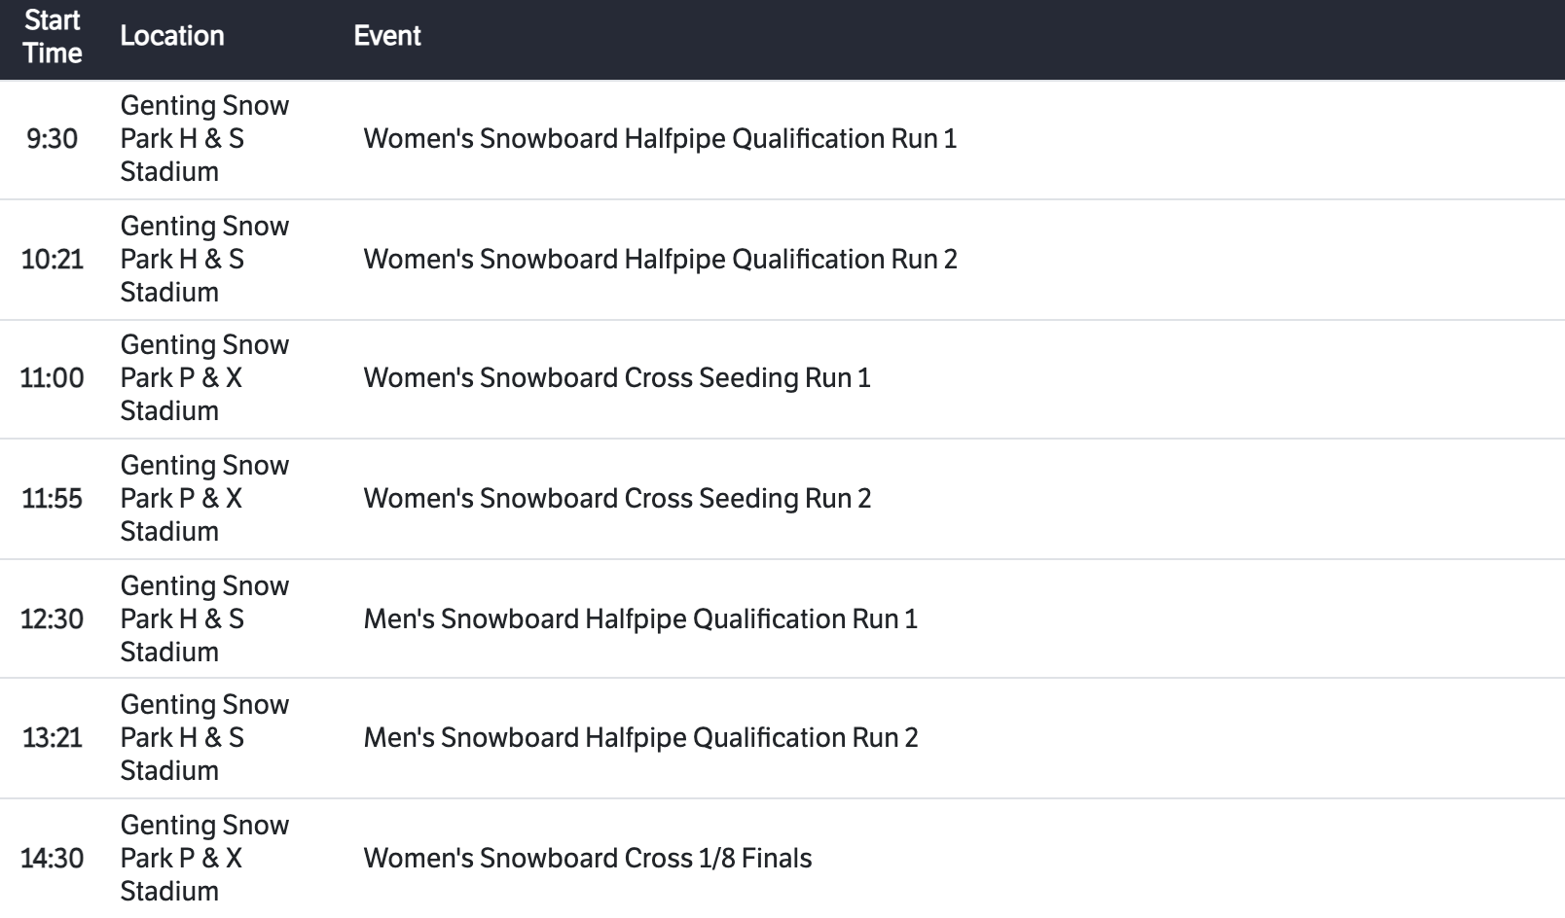Click the Event column header
The height and width of the screenshot is (918, 1565).
coord(386,36)
